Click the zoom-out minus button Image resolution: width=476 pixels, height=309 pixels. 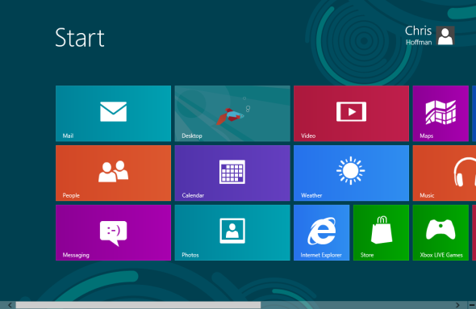(472, 305)
